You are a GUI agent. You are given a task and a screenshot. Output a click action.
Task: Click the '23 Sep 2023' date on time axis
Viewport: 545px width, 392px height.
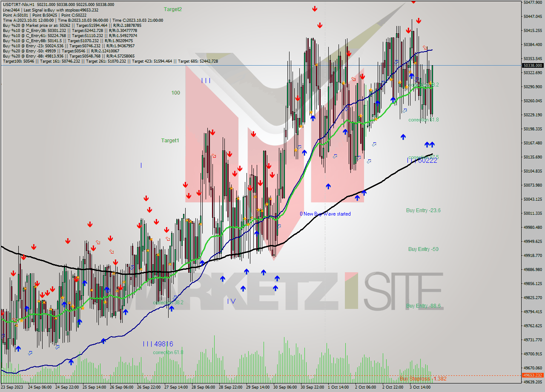click(11, 387)
